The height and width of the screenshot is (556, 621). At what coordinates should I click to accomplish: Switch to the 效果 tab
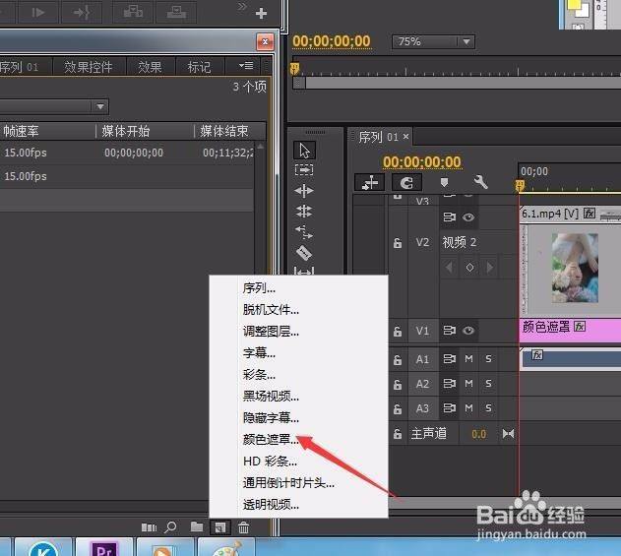click(x=150, y=67)
